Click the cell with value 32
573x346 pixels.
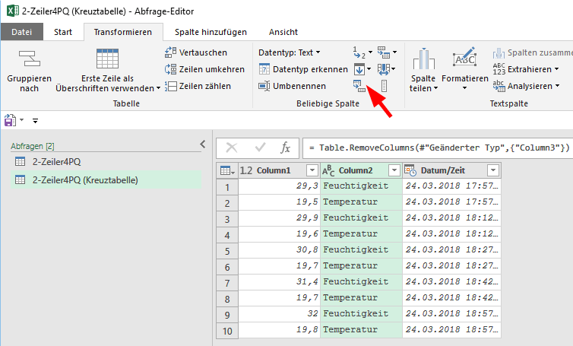coord(279,314)
